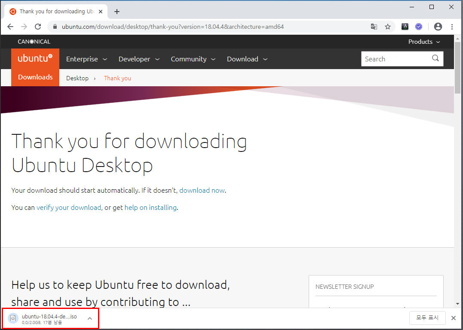View site security lock information
463x330 pixels.
[55, 27]
